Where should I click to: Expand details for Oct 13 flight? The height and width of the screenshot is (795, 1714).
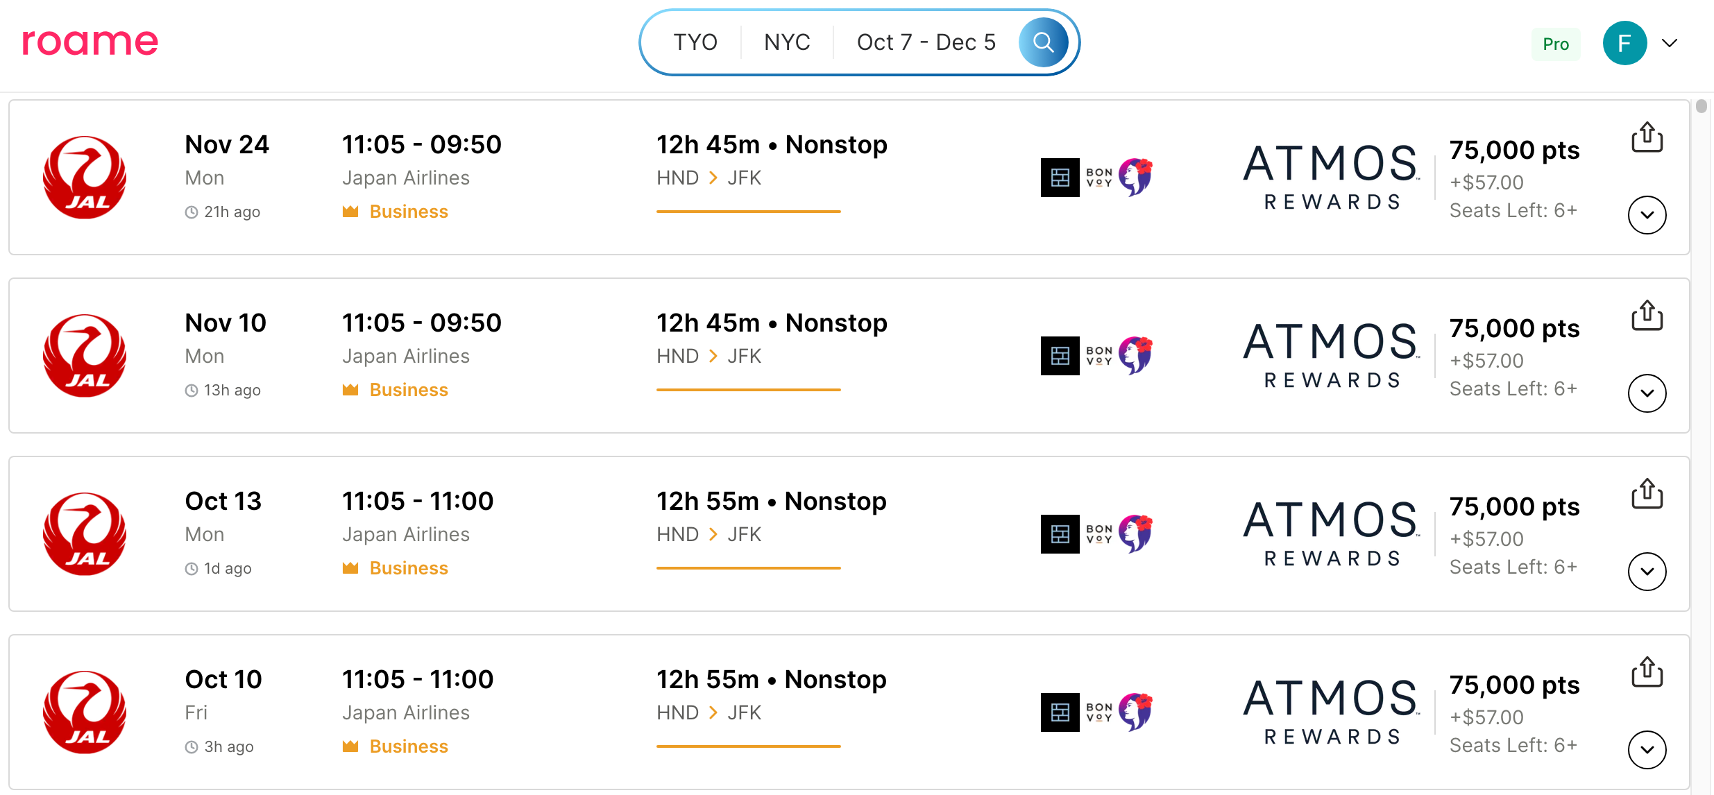1647,572
